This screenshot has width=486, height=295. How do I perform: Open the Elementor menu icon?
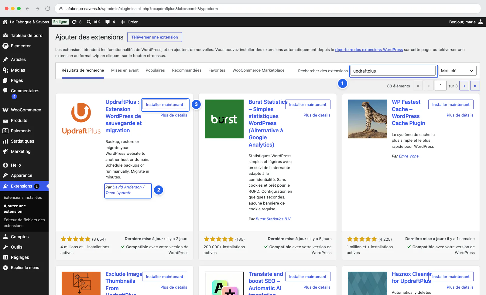point(5,46)
